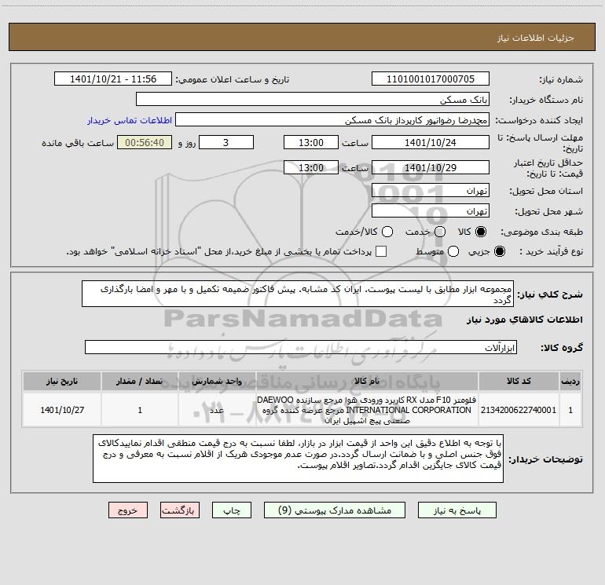Click the delivery province field تهران

click(x=431, y=191)
